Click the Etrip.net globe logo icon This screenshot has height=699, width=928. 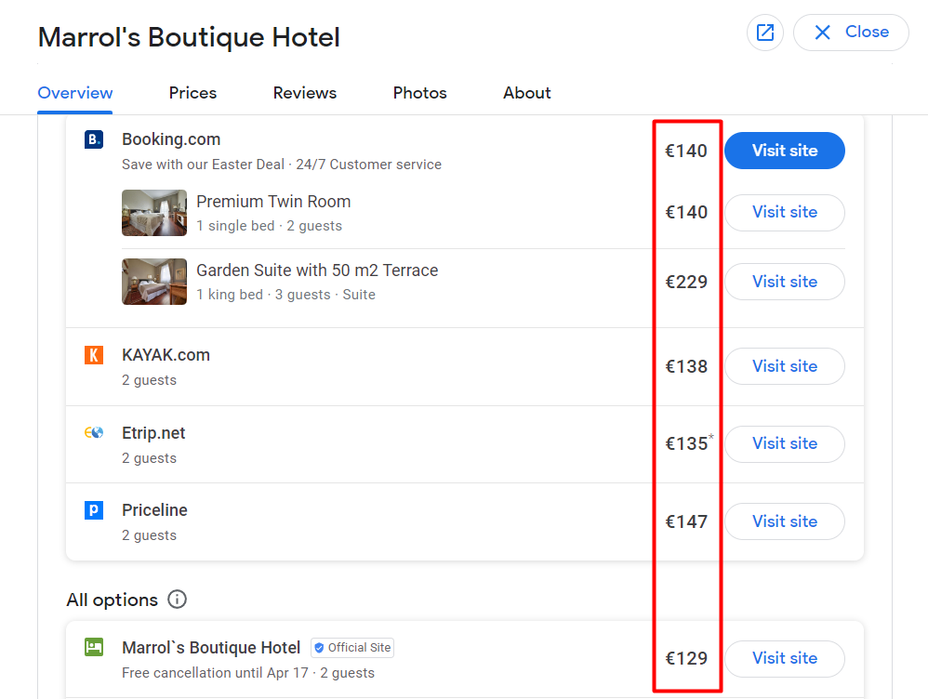point(94,432)
